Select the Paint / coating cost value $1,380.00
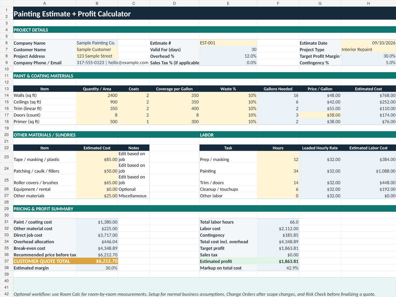The height and width of the screenshot is (297, 396). 97,222
